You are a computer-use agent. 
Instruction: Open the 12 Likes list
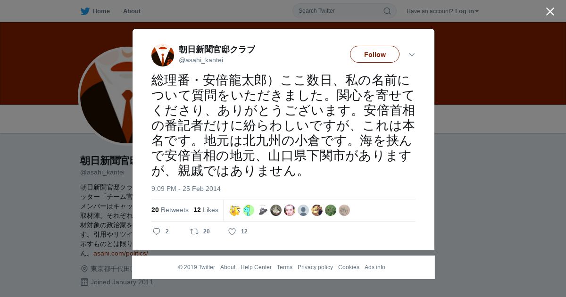click(206, 210)
